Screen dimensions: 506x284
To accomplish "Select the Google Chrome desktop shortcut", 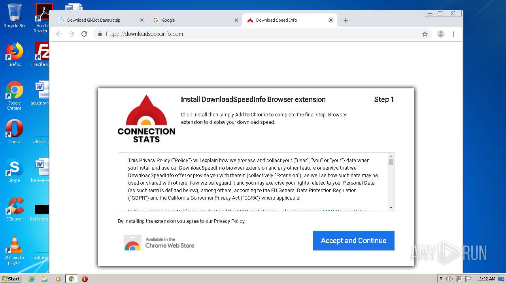I will [x=14, y=95].
